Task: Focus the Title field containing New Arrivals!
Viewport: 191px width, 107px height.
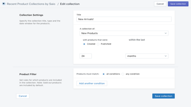Action: [x=124, y=19]
